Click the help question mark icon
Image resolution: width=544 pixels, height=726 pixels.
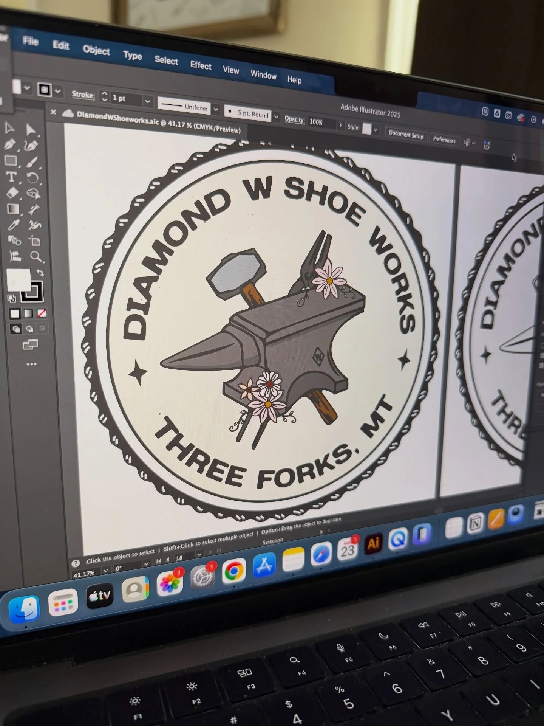click(x=76, y=563)
